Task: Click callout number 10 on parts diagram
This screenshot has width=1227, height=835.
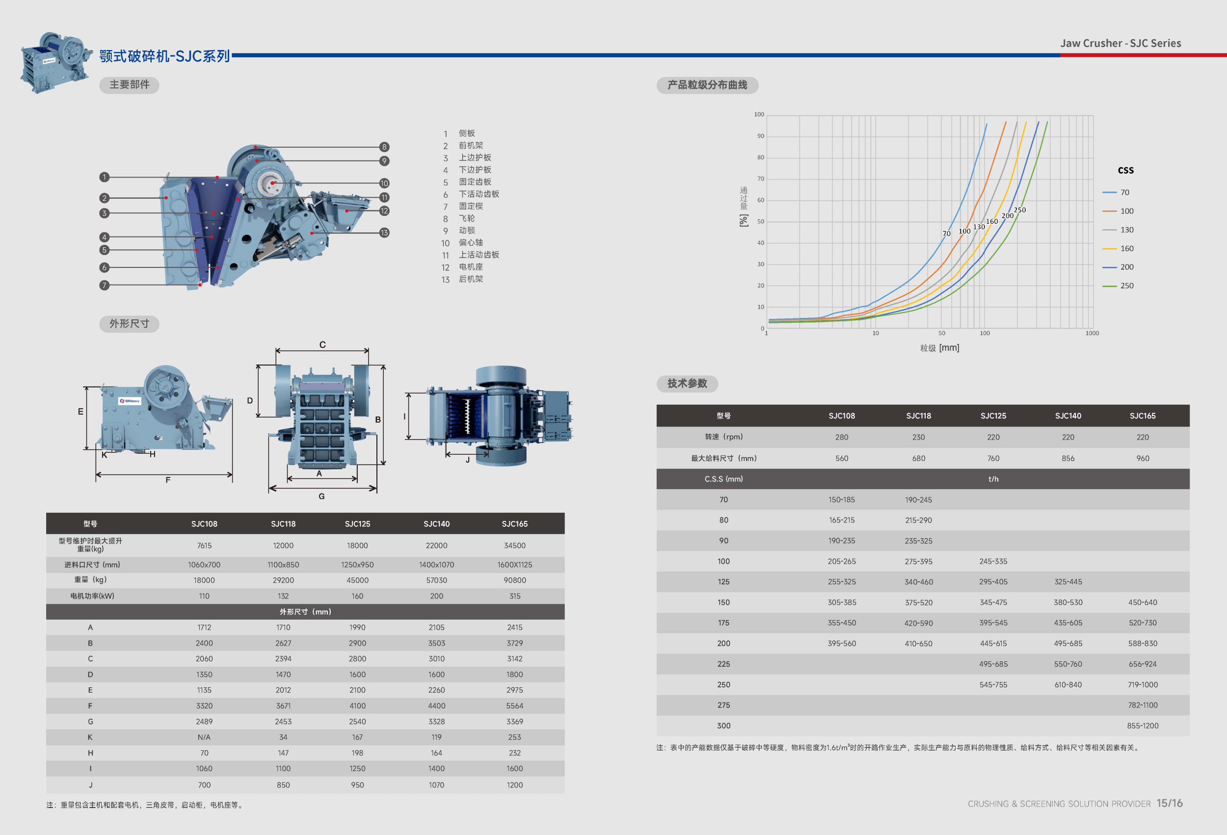Action: click(384, 183)
